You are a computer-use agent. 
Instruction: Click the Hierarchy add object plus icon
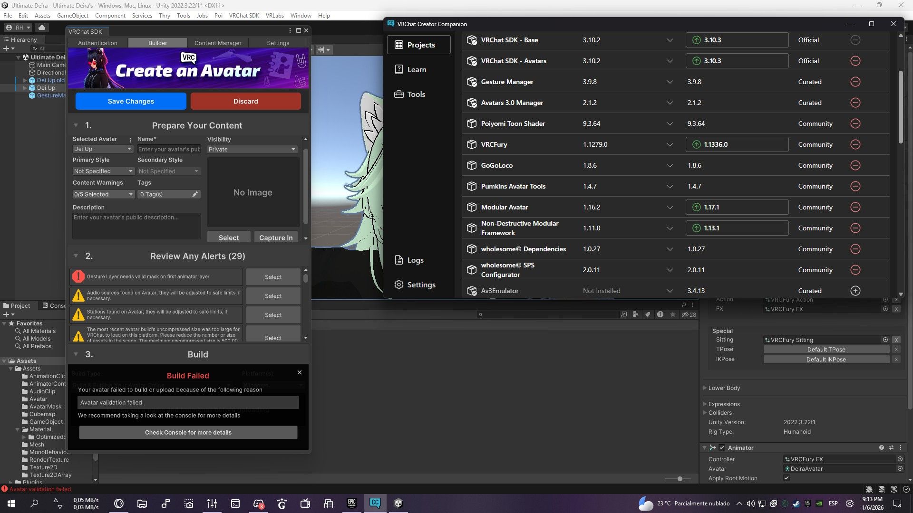click(6, 48)
